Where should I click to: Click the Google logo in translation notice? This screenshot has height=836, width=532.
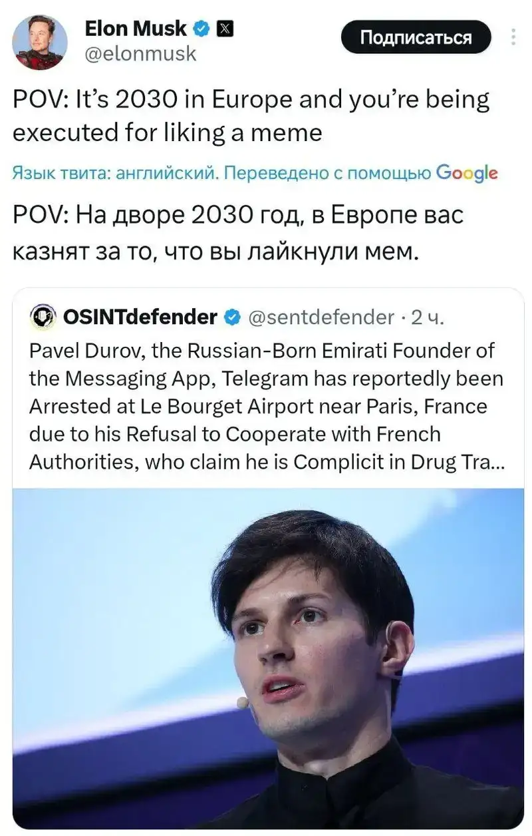pos(467,173)
